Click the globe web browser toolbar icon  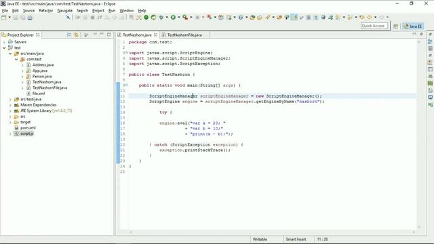[x=323, y=18]
